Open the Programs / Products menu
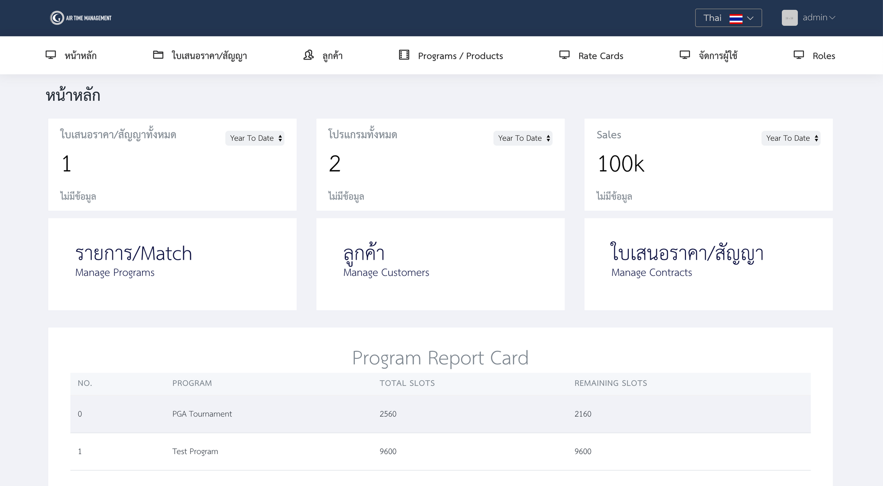This screenshot has height=486, width=883. click(x=460, y=56)
